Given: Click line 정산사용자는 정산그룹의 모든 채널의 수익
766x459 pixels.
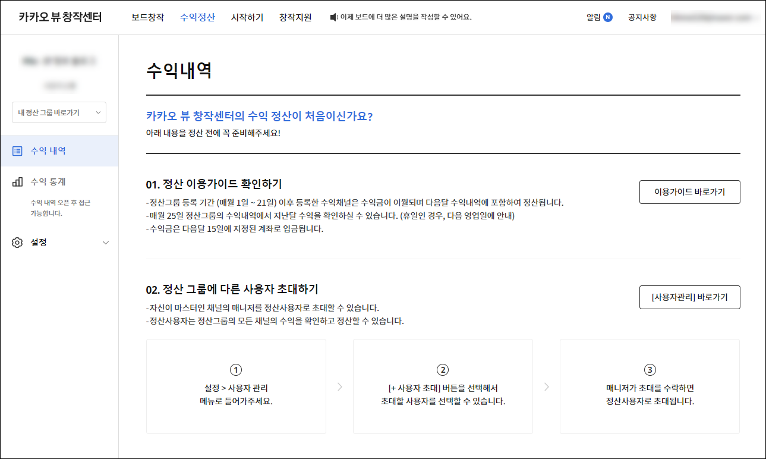Looking at the screenshot, I should click(275, 321).
